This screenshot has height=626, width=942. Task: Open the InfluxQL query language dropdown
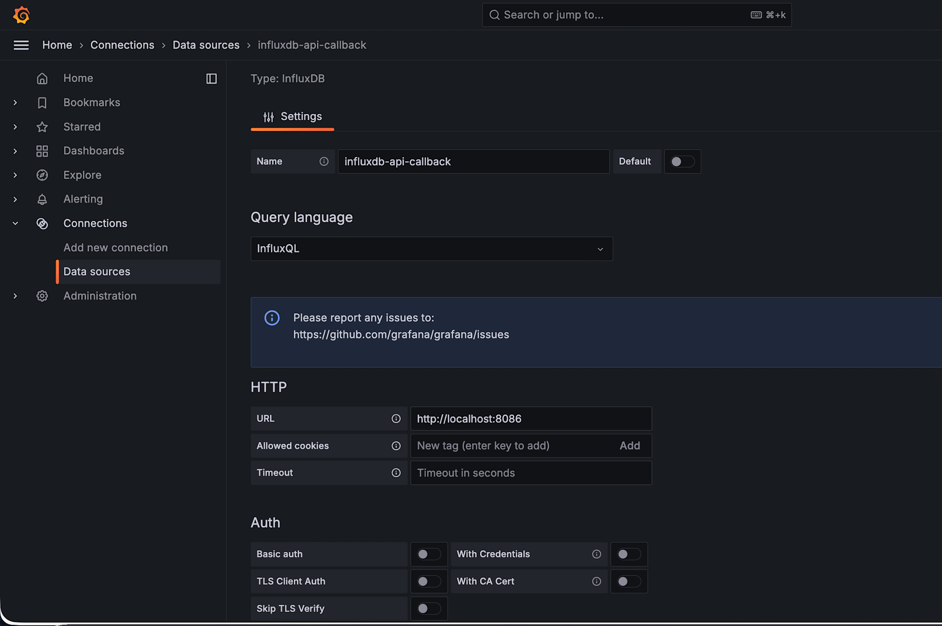[x=431, y=249]
